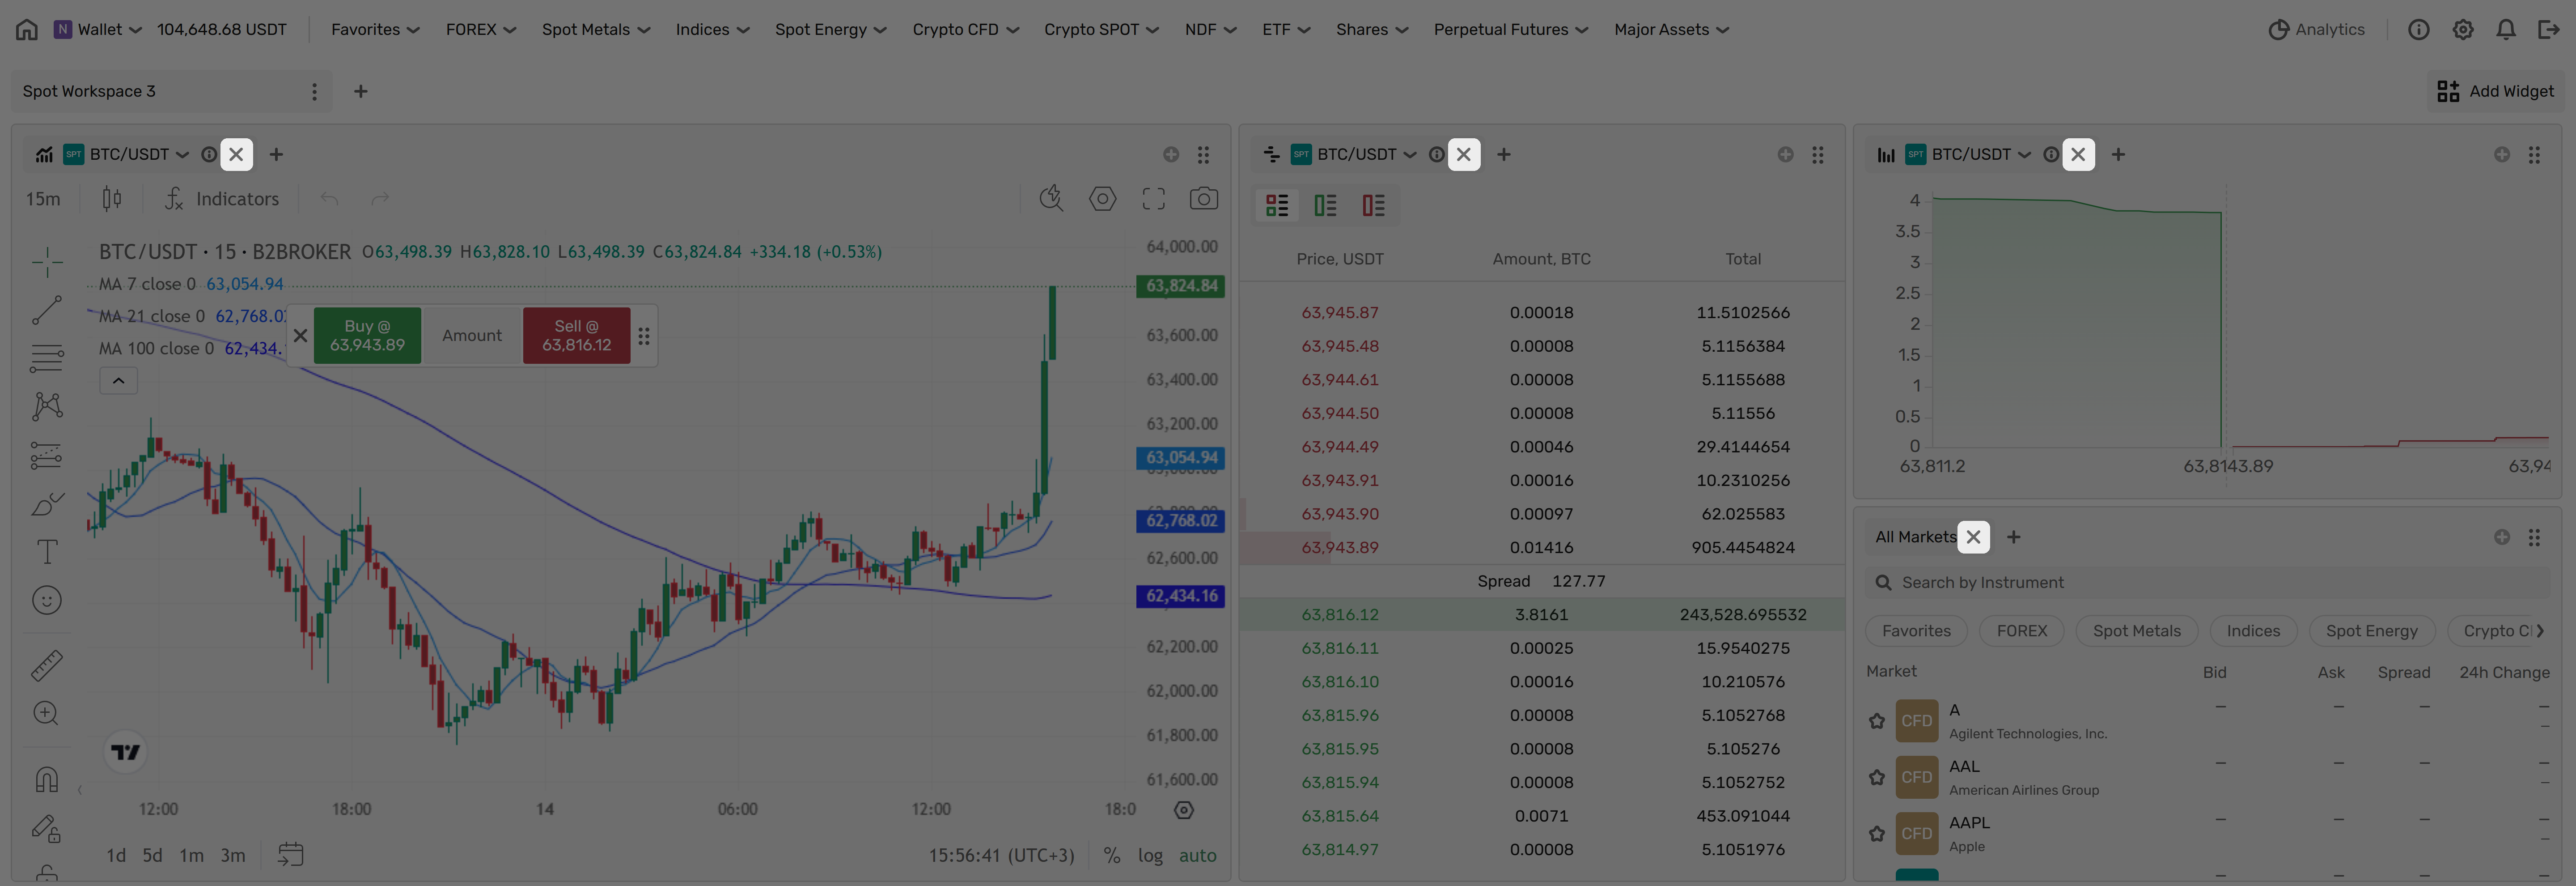This screenshot has height=886, width=2576.
Task: Filter markets by Favorites chip
Action: [1916, 631]
